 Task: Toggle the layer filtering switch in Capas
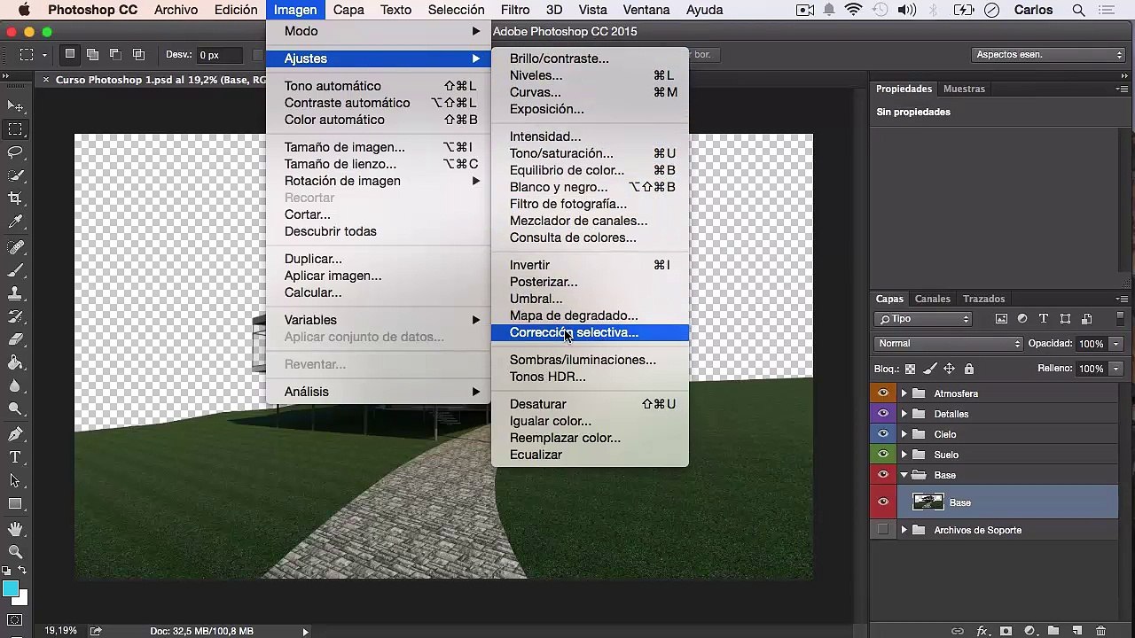[x=1120, y=319]
